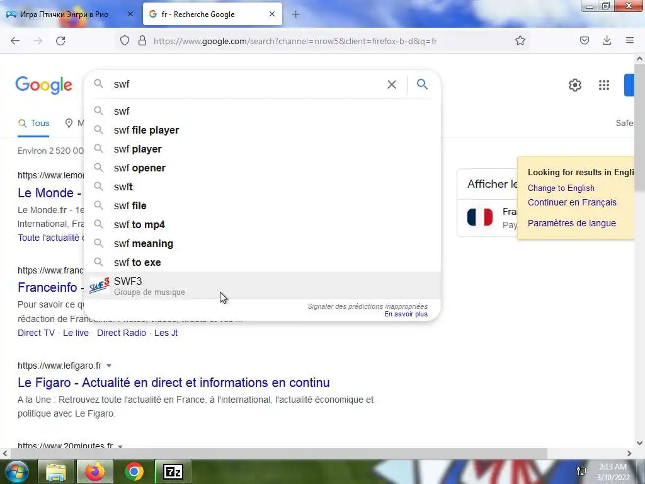Select 'swf to exe' suggestion

262,263
